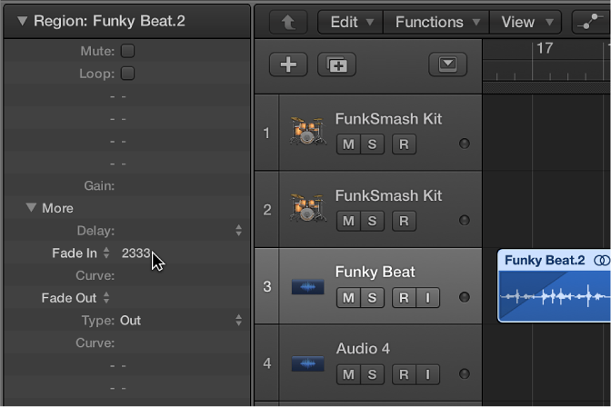Open the Functions menu
The height and width of the screenshot is (407, 611).
click(436, 22)
